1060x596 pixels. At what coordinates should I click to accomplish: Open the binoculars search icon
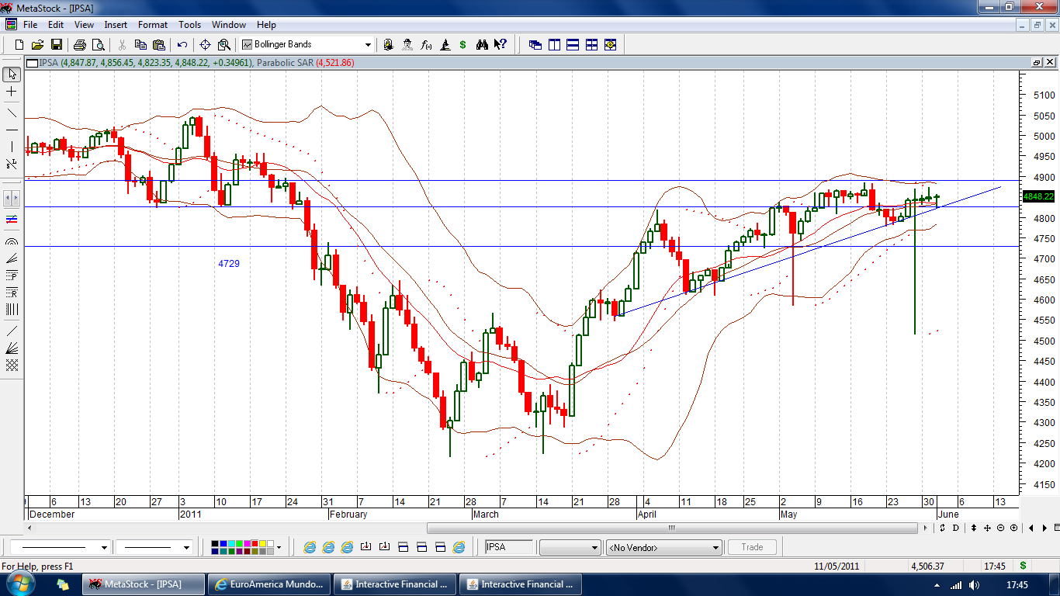coord(482,45)
